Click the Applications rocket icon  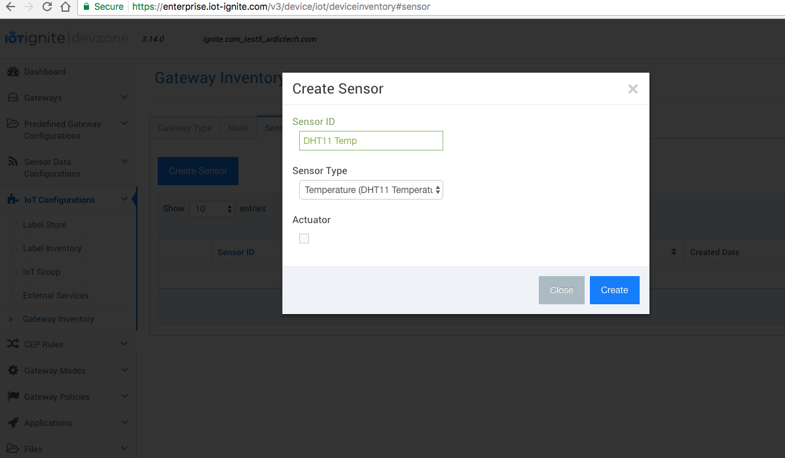[x=14, y=422]
